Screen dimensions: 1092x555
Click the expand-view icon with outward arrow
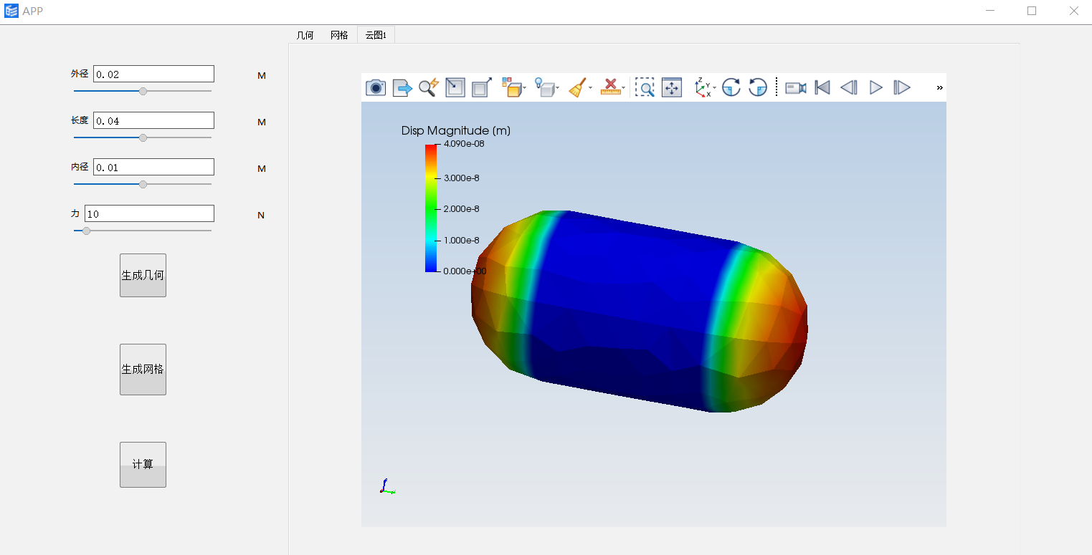pos(482,87)
